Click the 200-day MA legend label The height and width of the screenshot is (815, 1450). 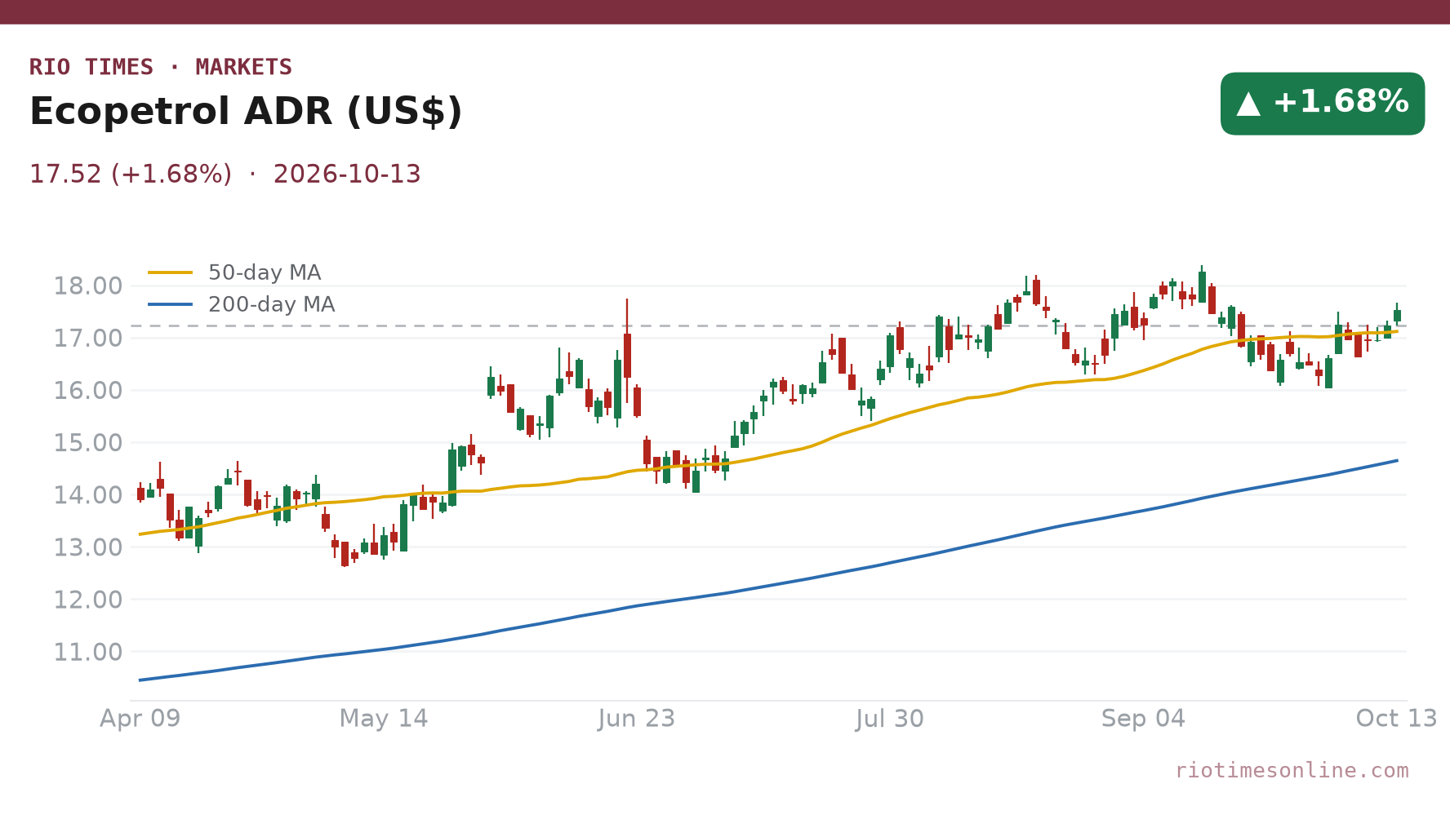271,304
